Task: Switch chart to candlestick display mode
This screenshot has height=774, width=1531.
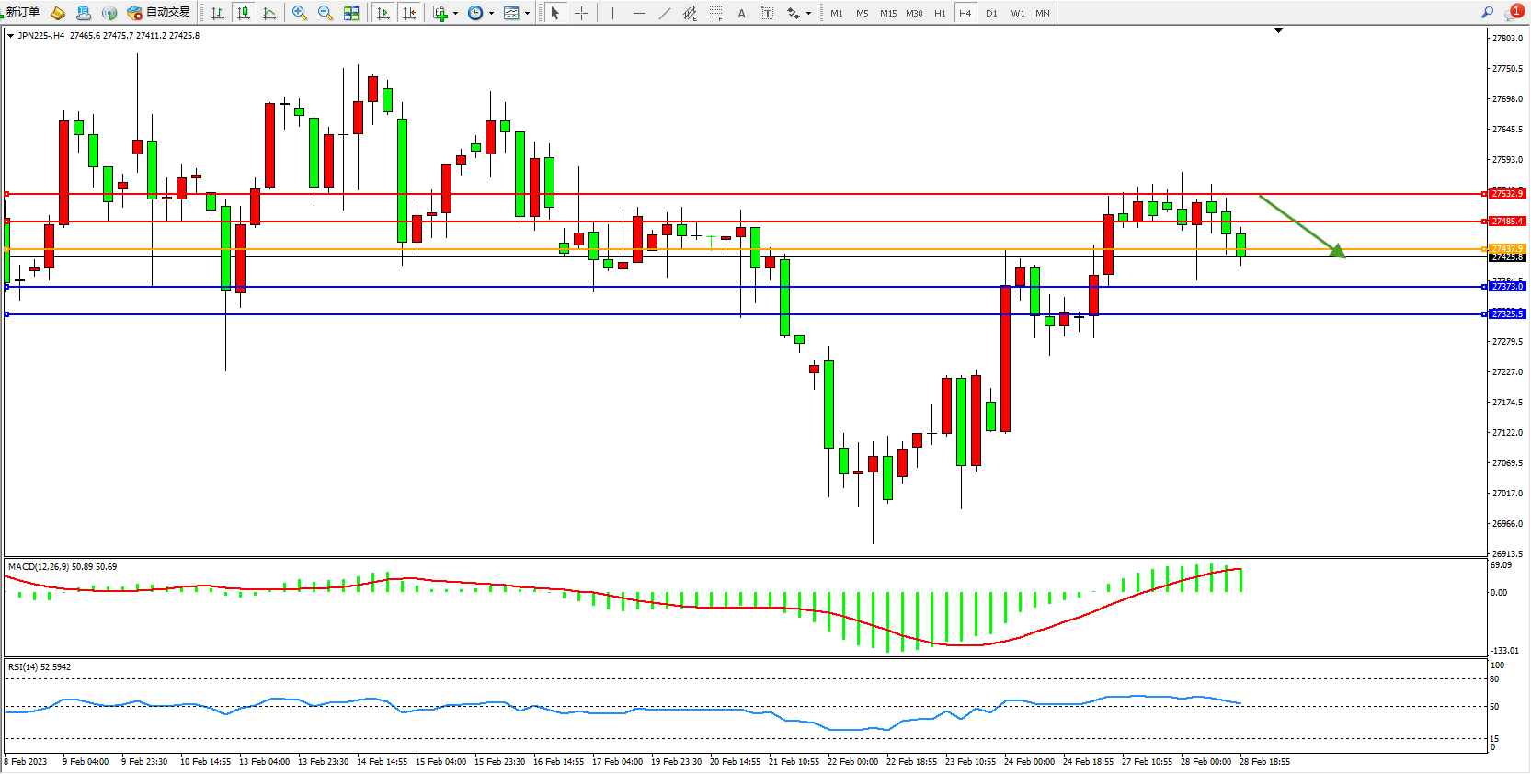Action: coord(244,13)
